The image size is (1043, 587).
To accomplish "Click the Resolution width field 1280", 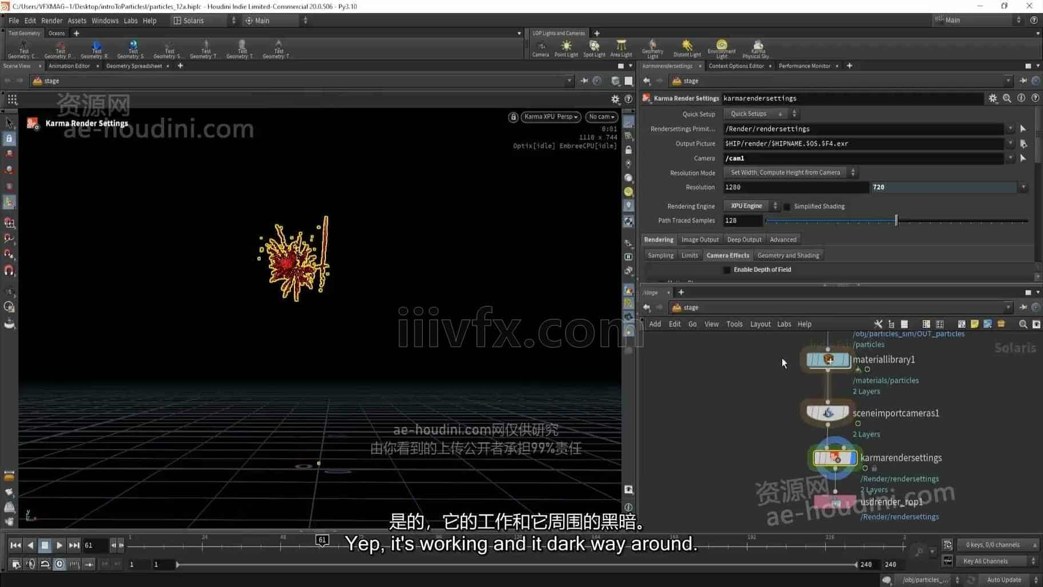I will [795, 188].
